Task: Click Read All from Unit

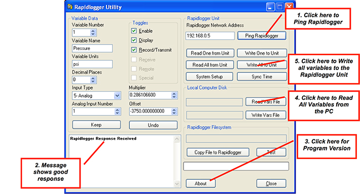Action: tap(210, 65)
